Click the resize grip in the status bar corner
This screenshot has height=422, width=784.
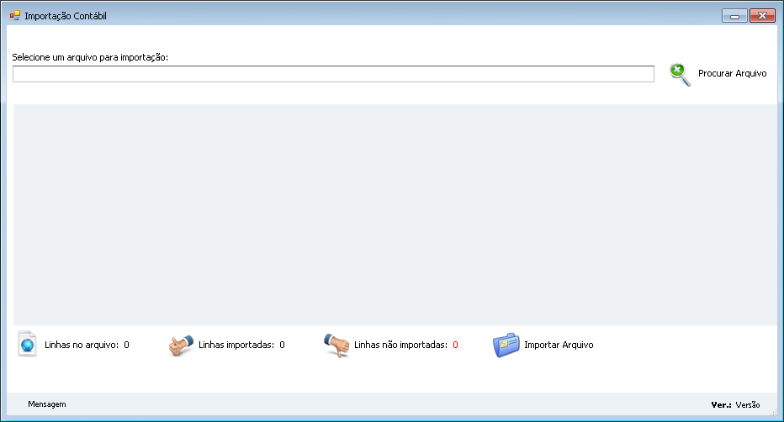[774, 411]
